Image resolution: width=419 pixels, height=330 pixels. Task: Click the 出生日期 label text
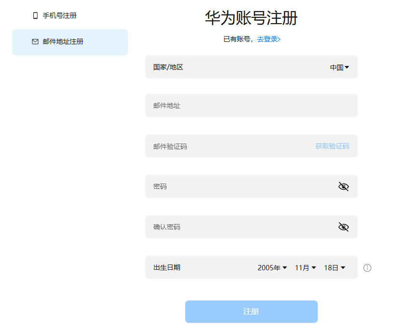167,267
